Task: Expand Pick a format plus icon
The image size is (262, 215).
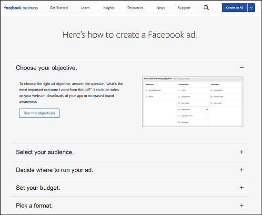Action: [x=242, y=205]
